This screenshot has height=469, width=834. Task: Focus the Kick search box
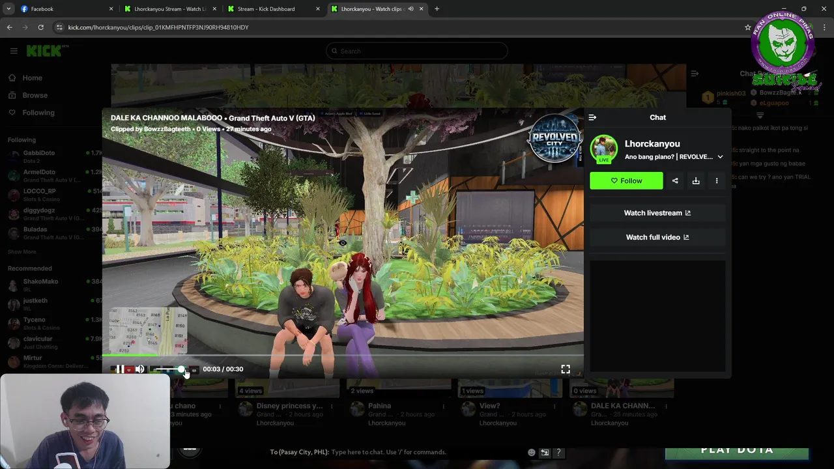click(417, 51)
